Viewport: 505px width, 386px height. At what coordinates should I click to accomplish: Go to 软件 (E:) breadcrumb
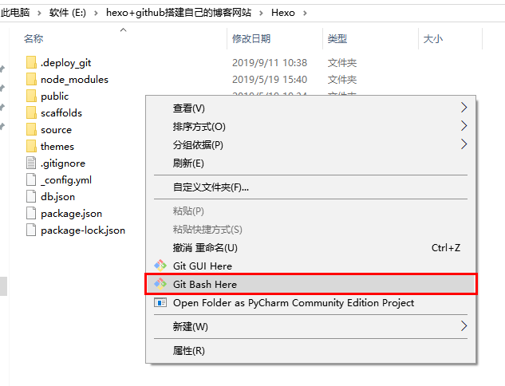pyautogui.click(x=68, y=13)
